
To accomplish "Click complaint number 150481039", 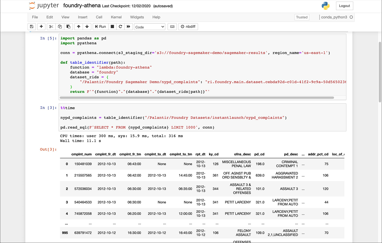I will coord(83,164).
